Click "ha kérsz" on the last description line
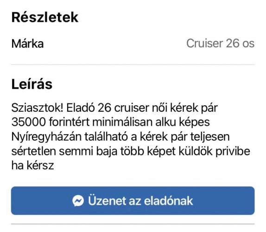 [33, 165]
